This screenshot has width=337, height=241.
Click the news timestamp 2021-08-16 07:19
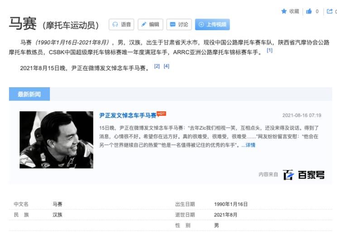pyautogui.click(x=302, y=115)
